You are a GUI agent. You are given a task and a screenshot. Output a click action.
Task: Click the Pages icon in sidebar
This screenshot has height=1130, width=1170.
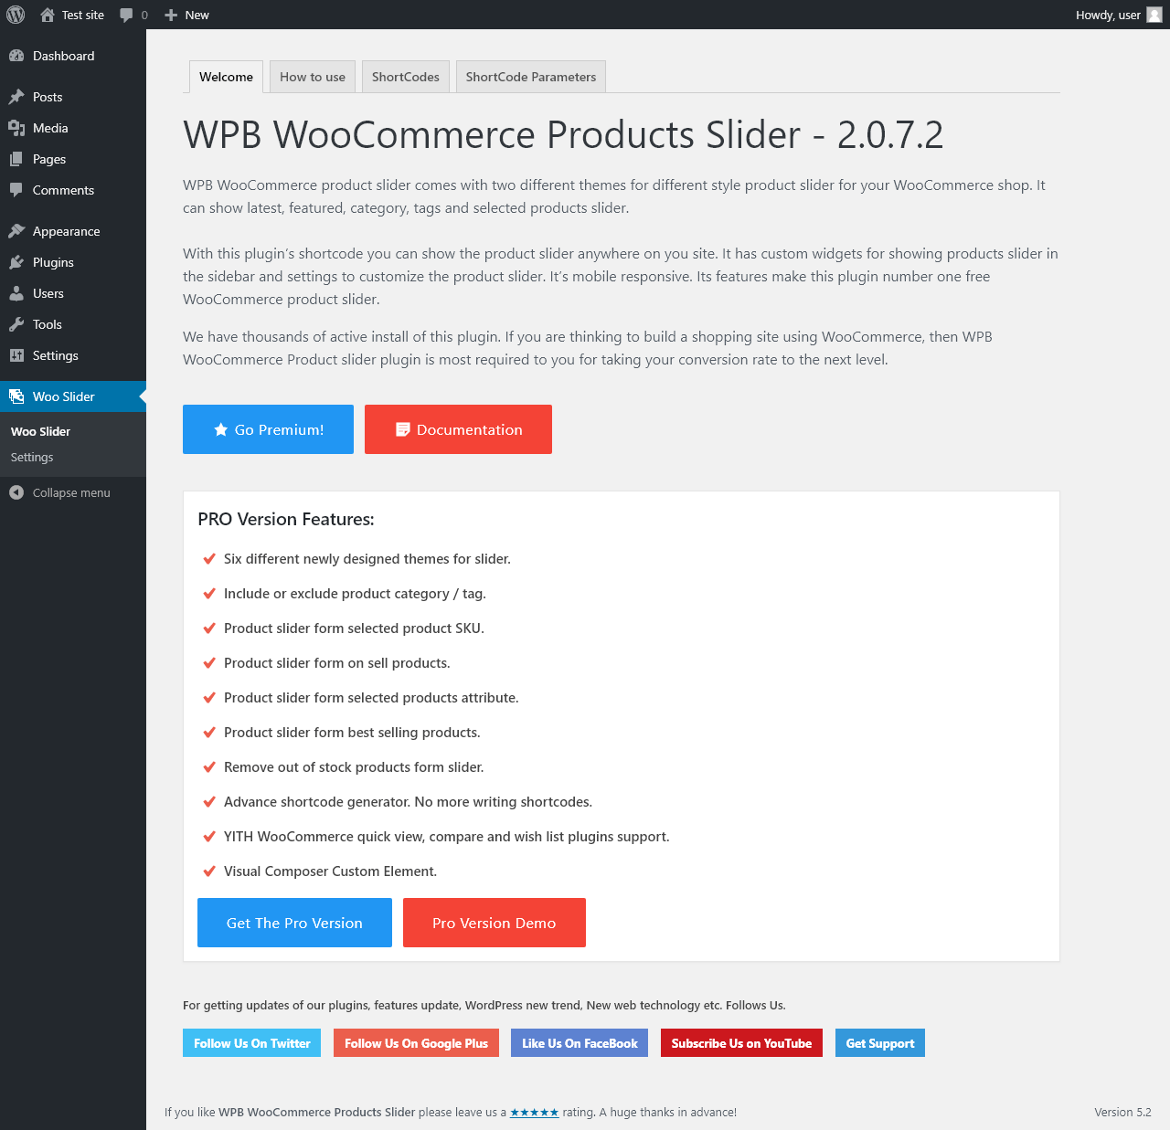tap(16, 159)
